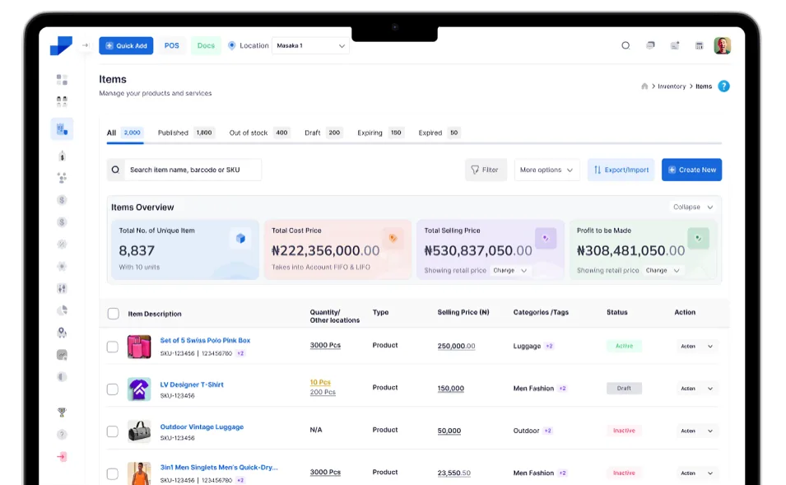Click the purple icon on Total Selling Price card

point(546,238)
